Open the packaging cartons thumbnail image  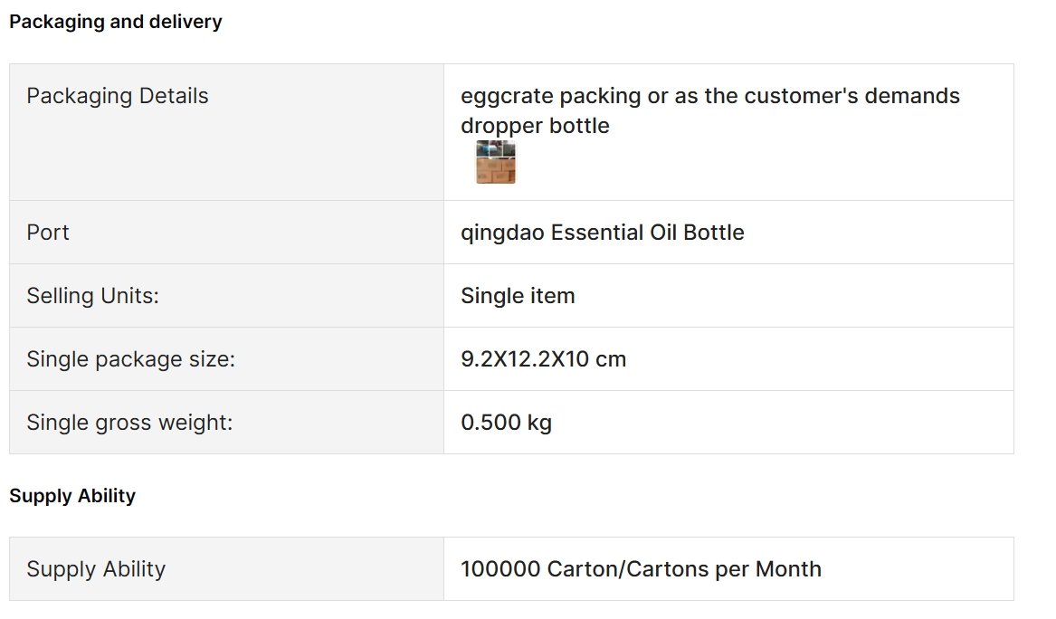[496, 162]
